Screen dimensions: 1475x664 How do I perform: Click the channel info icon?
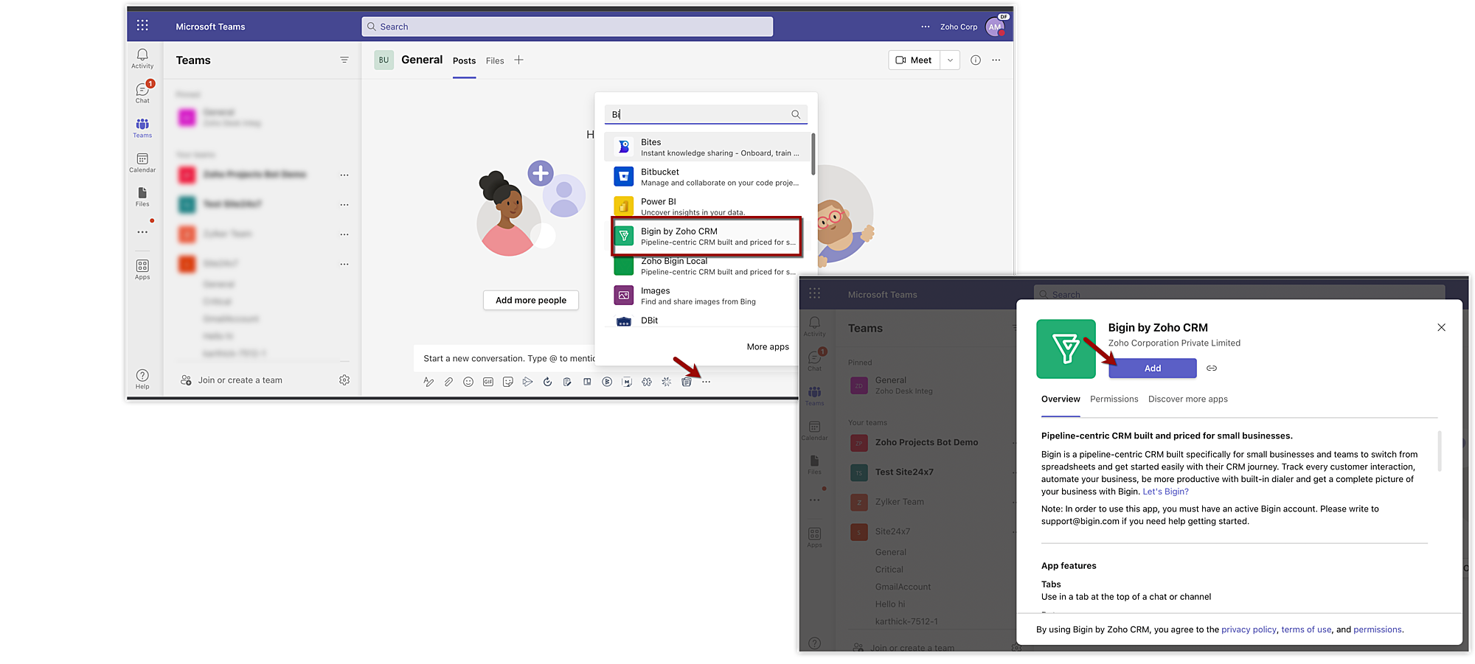[x=976, y=60]
